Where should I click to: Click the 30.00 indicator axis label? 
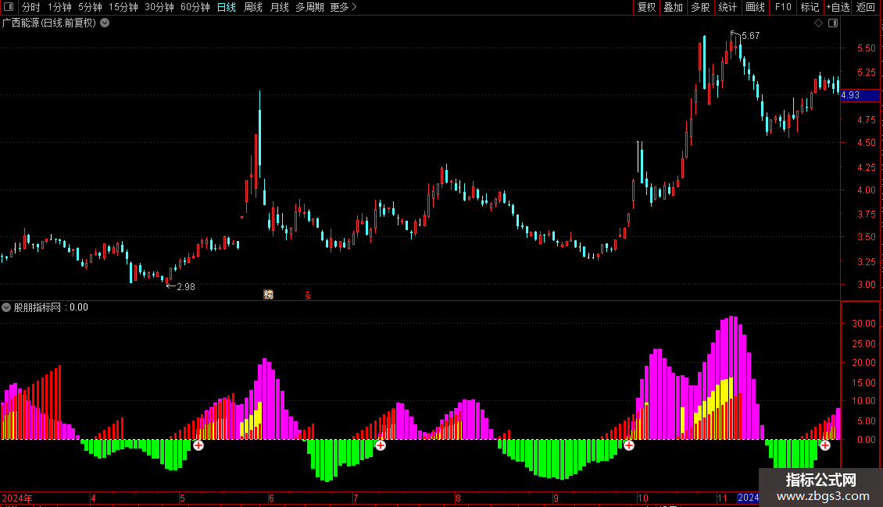[863, 323]
